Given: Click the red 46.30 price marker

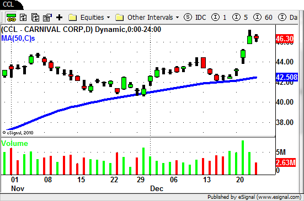Looking at the screenshot, I should point(285,39).
